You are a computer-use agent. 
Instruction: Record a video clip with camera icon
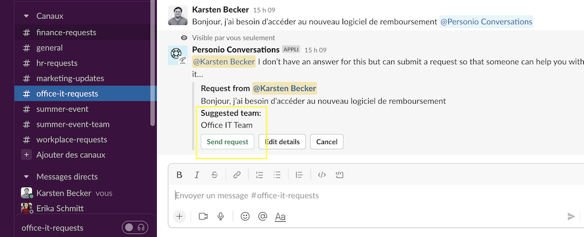point(203,216)
